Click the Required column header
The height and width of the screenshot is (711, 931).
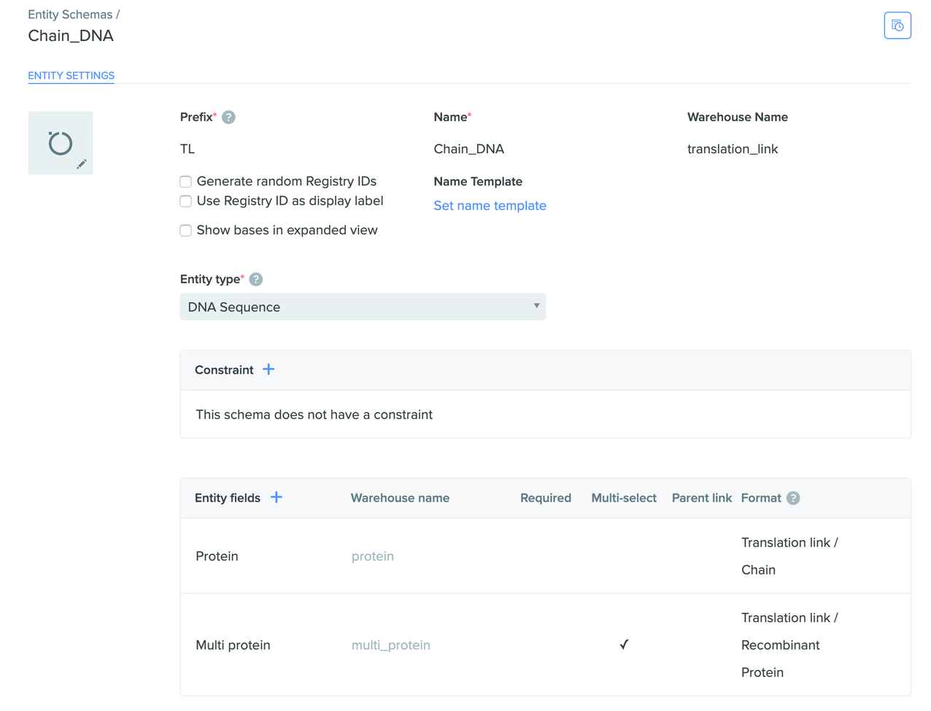click(546, 498)
